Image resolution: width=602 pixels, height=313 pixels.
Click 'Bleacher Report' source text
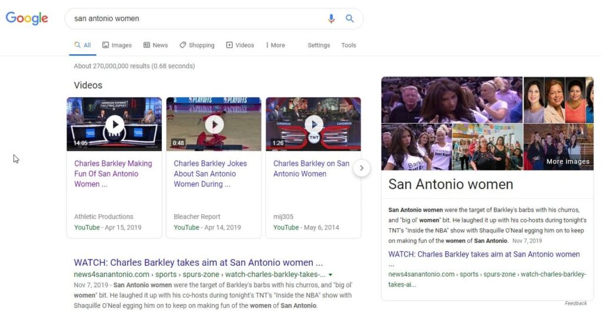pos(197,217)
